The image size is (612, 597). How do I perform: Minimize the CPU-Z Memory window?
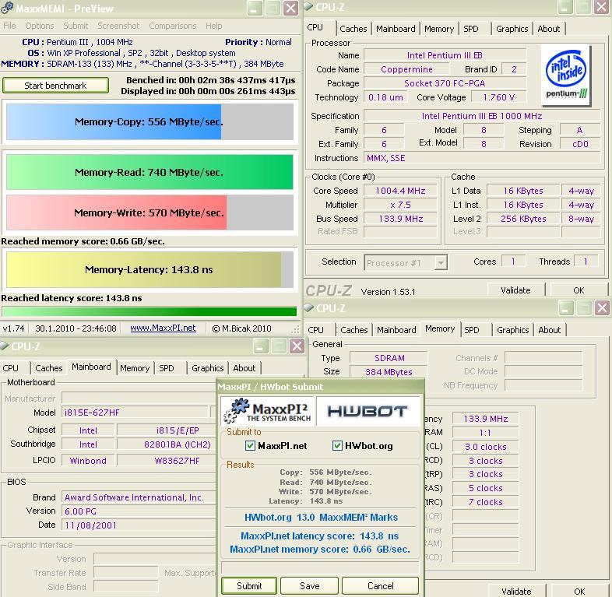pyautogui.click(x=565, y=308)
